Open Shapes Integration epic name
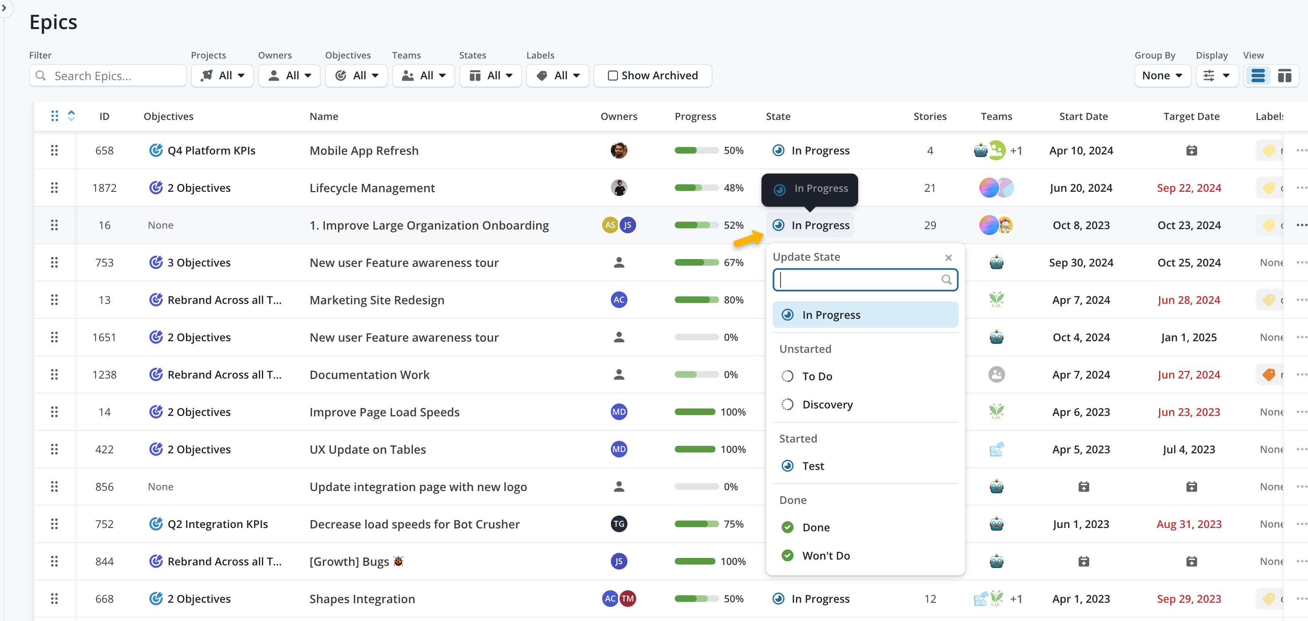Screen dimensions: 1308x621 362,599
